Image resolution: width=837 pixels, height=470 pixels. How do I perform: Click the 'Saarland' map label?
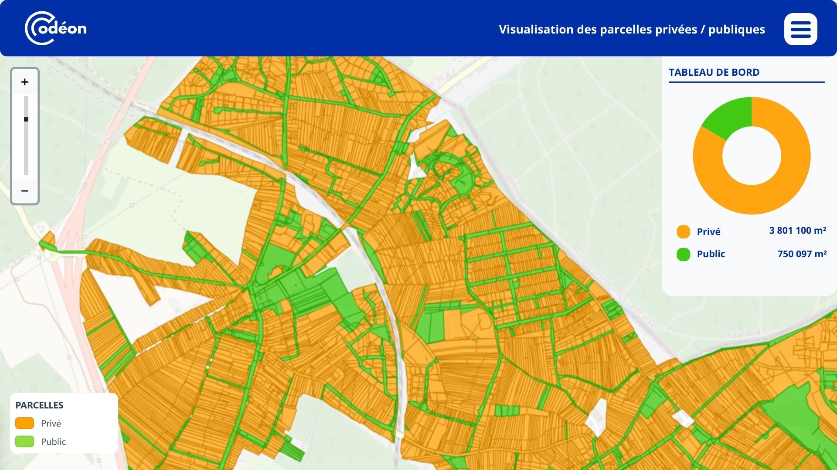pos(745,334)
